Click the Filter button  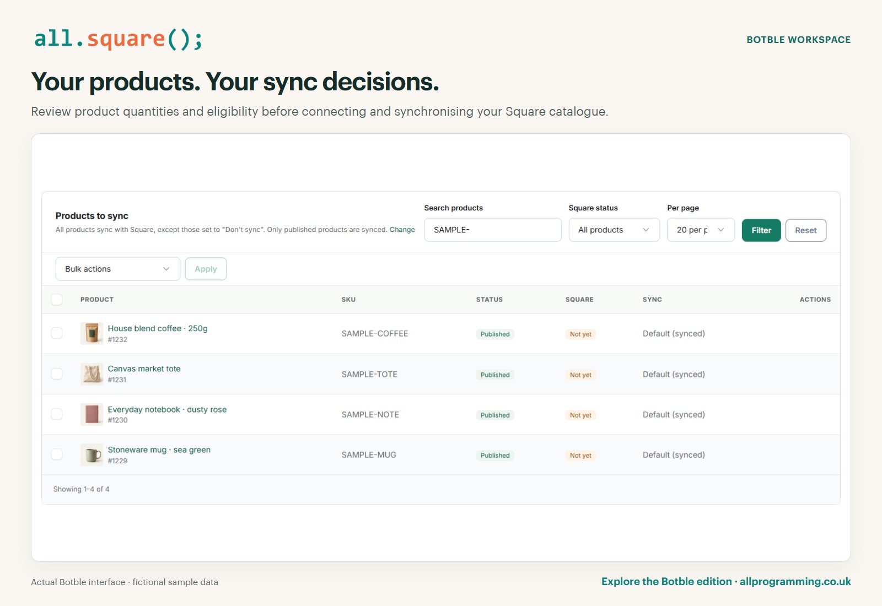tap(761, 230)
